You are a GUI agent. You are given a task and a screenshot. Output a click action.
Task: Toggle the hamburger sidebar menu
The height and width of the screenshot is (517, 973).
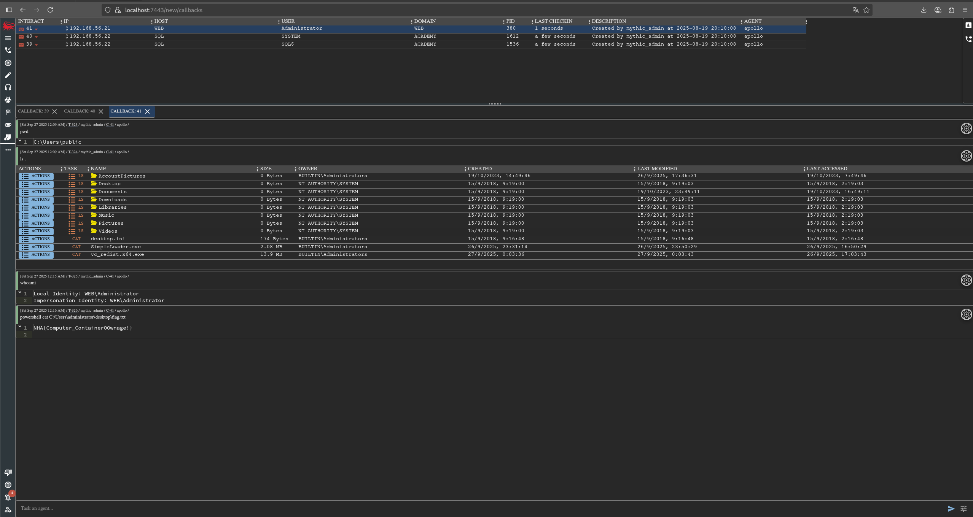[x=8, y=38]
